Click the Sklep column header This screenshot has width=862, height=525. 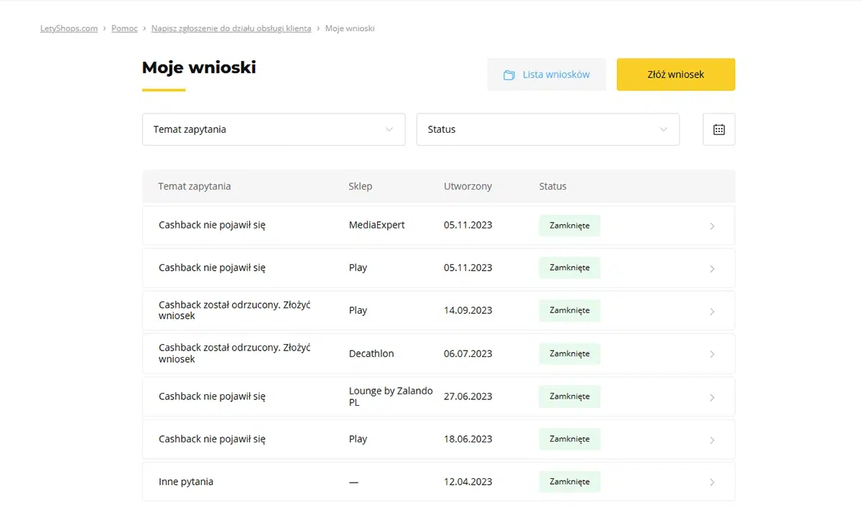pos(360,186)
